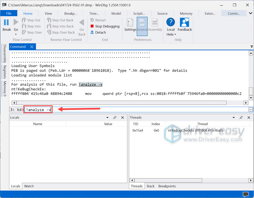The width and height of the screenshot is (254, 198).
Task: Pin the Locals panel
Action: (115, 117)
